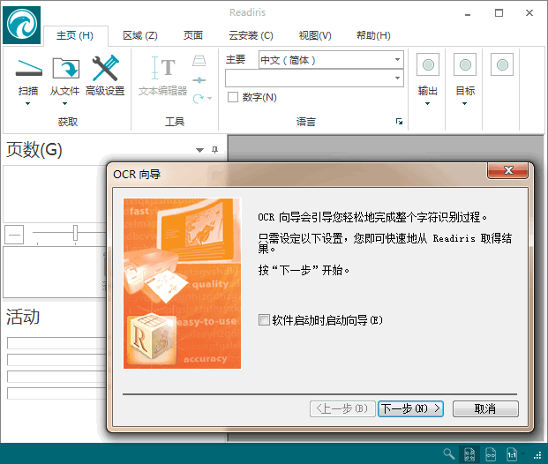The height and width of the screenshot is (464, 548).
Task: Click the 输出 output format icon
Action: (x=428, y=64)
